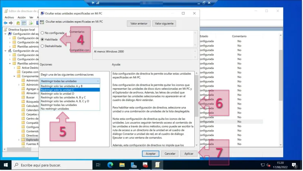Image resolution: width=303 pixels, height=171 pixels.
Task: Click the Up one level folder icon
Action: point(18,23)
